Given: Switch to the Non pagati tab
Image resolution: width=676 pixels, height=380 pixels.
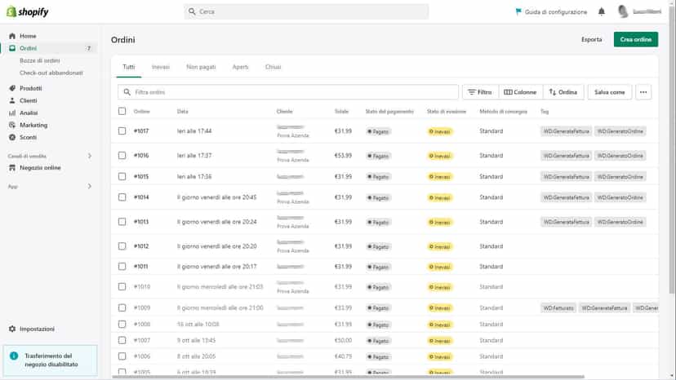Looking at the screenshot, I should [201, 67].
